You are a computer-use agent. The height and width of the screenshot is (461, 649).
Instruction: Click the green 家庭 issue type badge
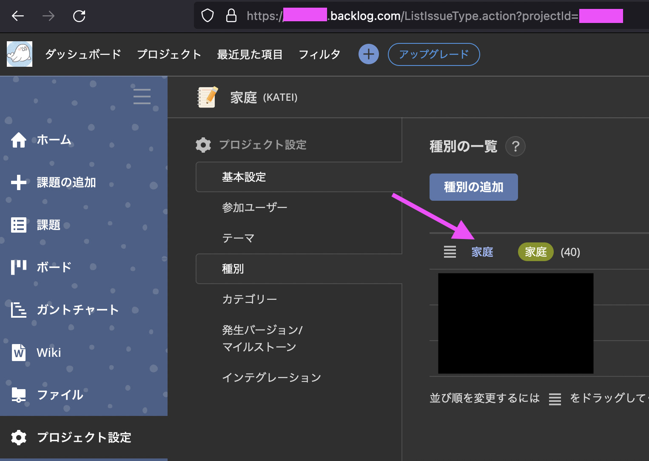pos(535,252)
